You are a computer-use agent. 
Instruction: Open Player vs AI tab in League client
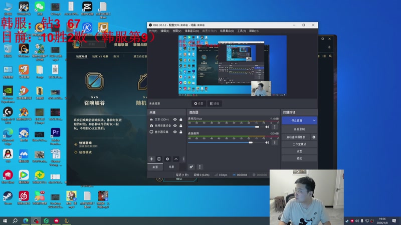tap(100, 56)
